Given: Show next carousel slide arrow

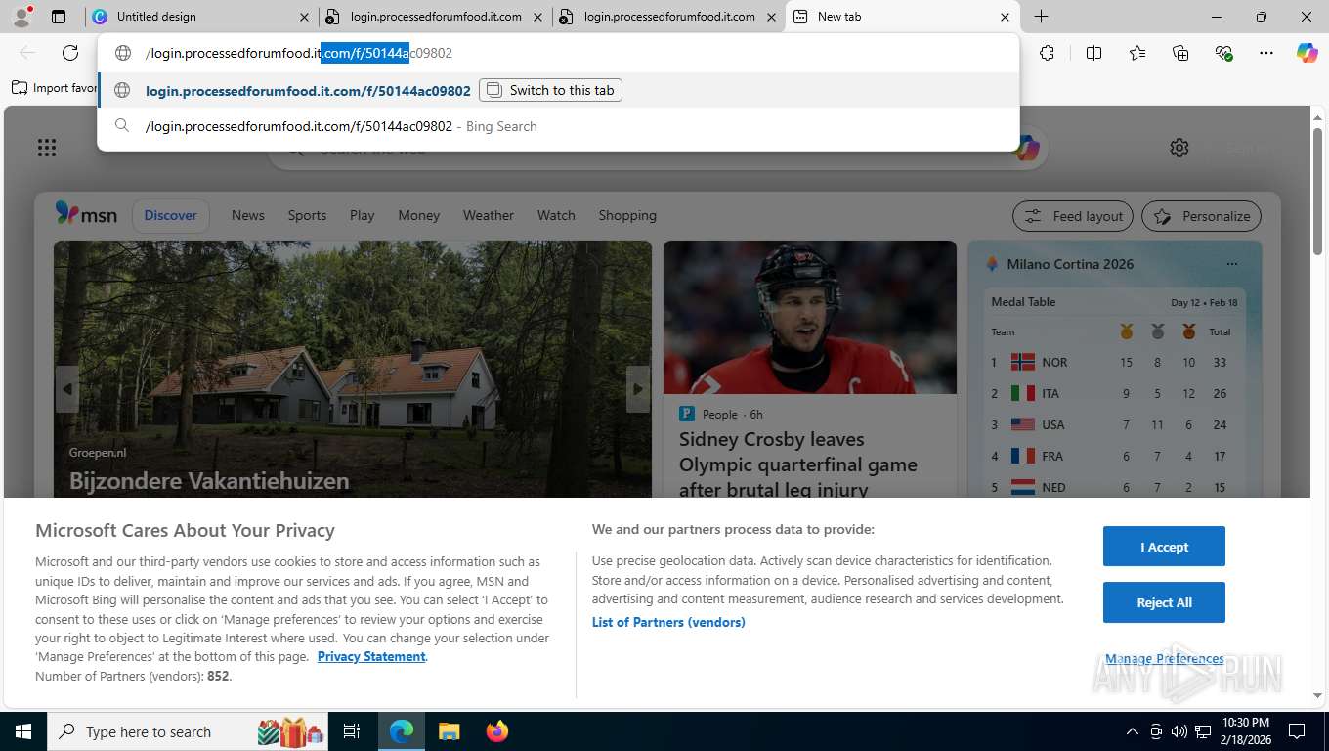Looking at the screenshot, I should pos(638,389).
